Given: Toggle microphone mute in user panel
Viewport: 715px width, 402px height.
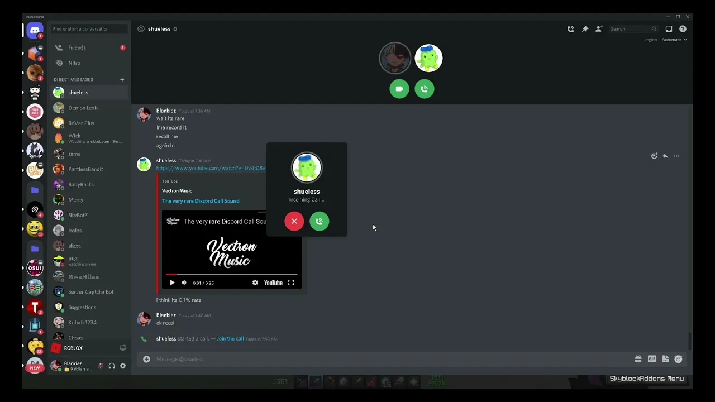Looking at the screenshot, I should (101, 366).
